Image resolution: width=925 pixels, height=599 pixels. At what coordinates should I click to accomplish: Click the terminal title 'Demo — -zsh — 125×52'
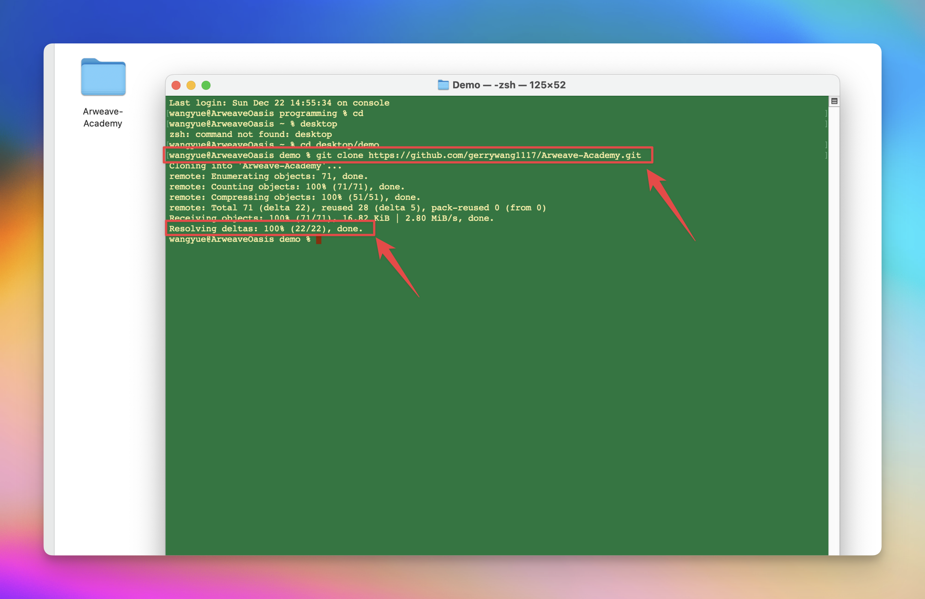click(509, 85)
